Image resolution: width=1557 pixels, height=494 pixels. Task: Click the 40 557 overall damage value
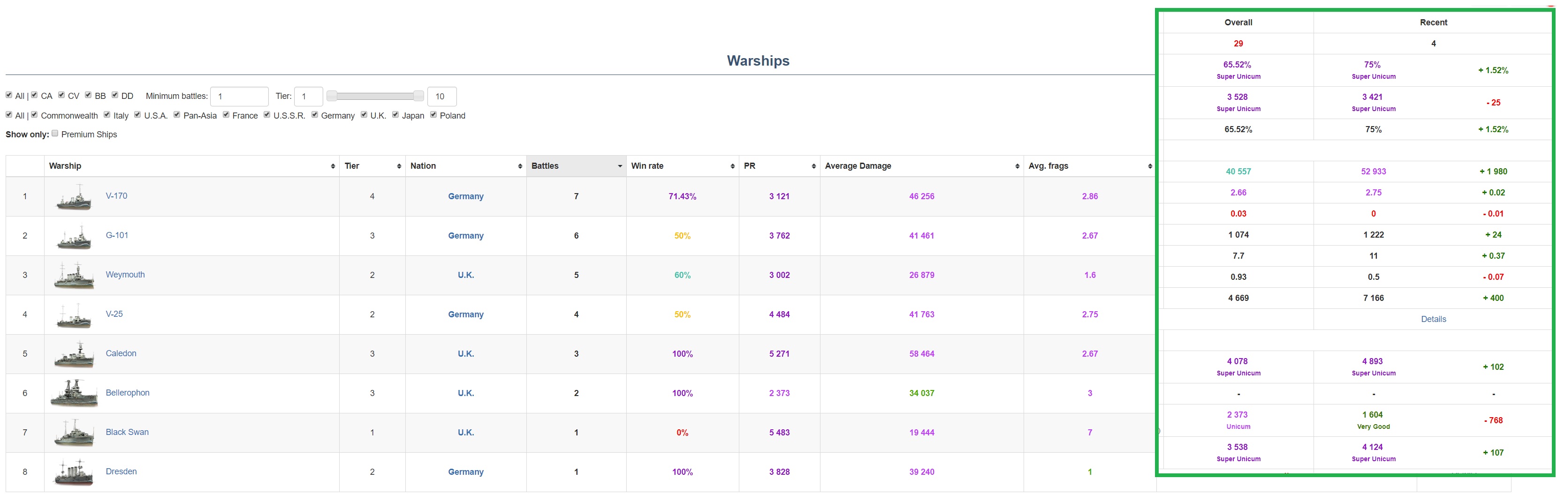[x=1238, y=172]
